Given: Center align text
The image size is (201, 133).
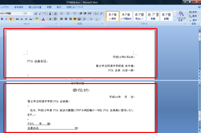Looking at the screenshot, I should [66, 19].
